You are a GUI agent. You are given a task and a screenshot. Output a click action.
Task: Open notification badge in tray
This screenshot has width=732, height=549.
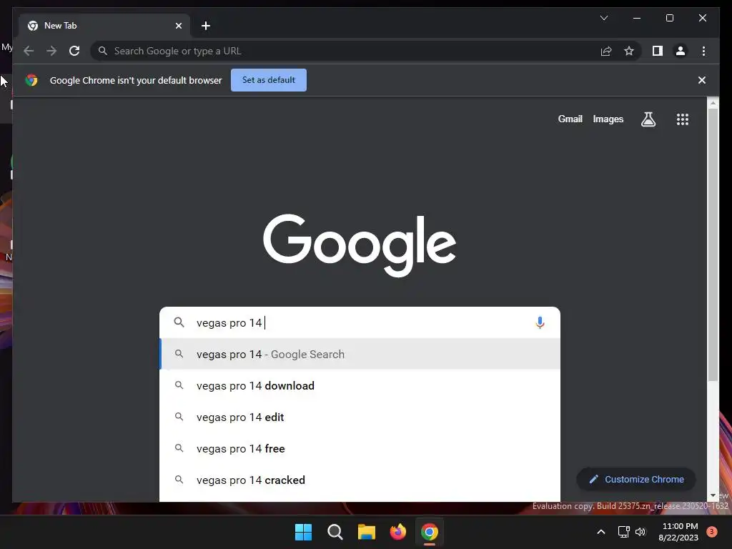coord(712,532)
